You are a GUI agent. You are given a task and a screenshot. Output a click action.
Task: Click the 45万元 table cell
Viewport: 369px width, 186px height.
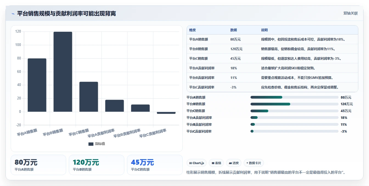click(236, 59)
